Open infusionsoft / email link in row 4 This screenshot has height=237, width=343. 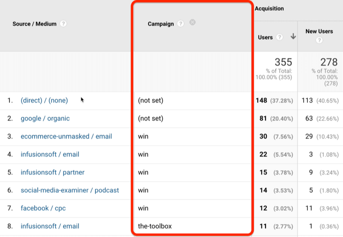[50, 154]
